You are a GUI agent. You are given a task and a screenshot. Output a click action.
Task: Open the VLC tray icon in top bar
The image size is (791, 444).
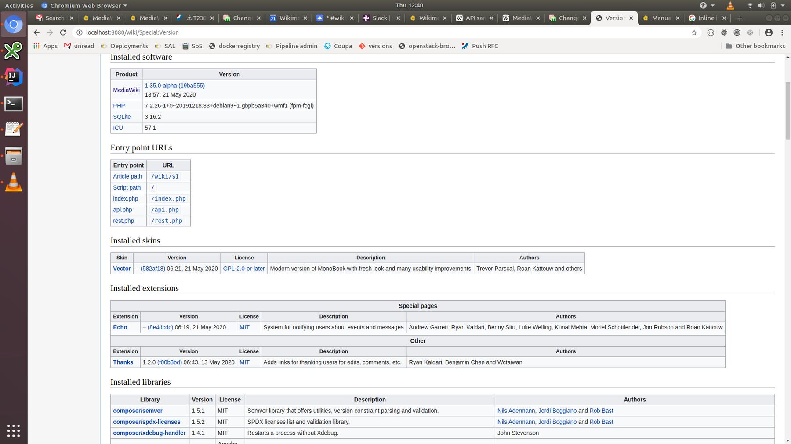(x=730, y=5)
